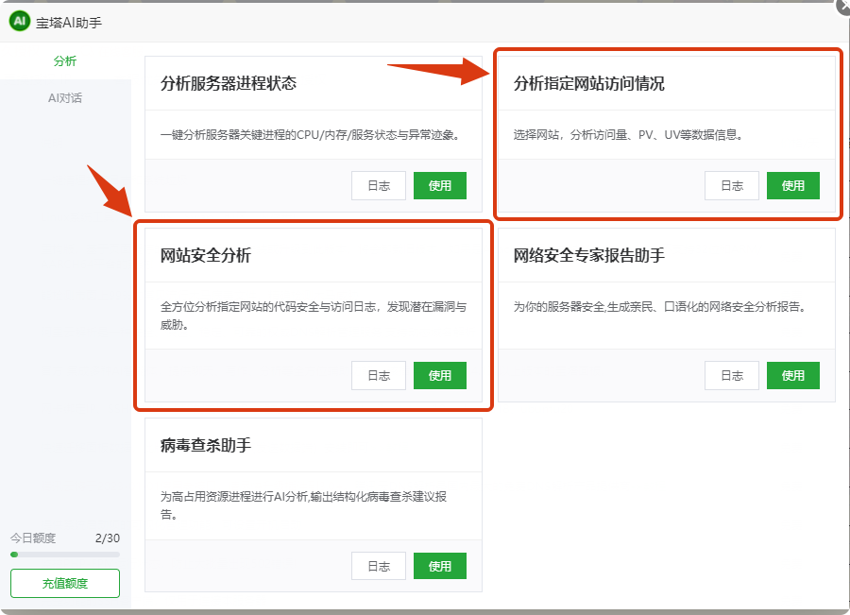Click 使用 on 分析服务器进程状态 card

pos(439,185)
